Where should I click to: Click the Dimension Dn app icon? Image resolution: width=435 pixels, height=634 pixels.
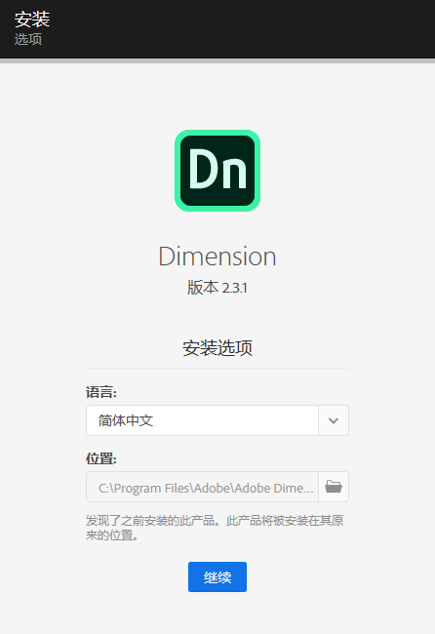(217, 171)
